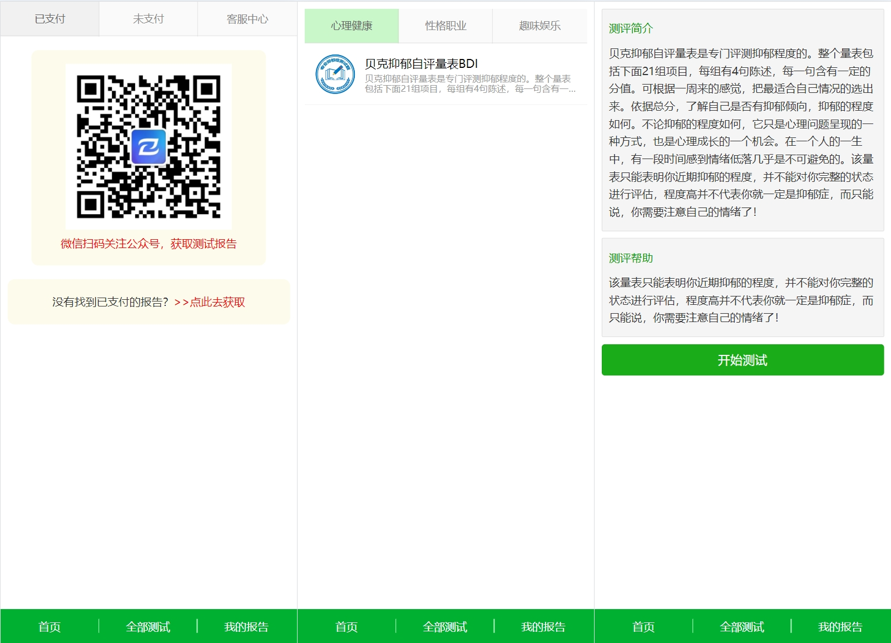Open 全部测试 in the left panel
Screen dimensions: 891x643
[148, 627]
